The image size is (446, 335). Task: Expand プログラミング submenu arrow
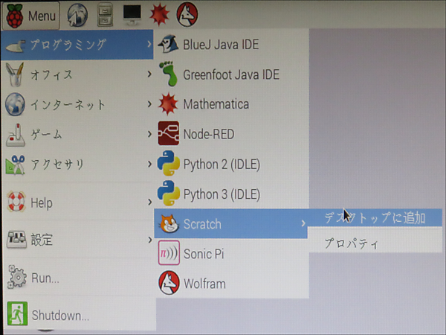pyautogui.click(x=149, y=44)
